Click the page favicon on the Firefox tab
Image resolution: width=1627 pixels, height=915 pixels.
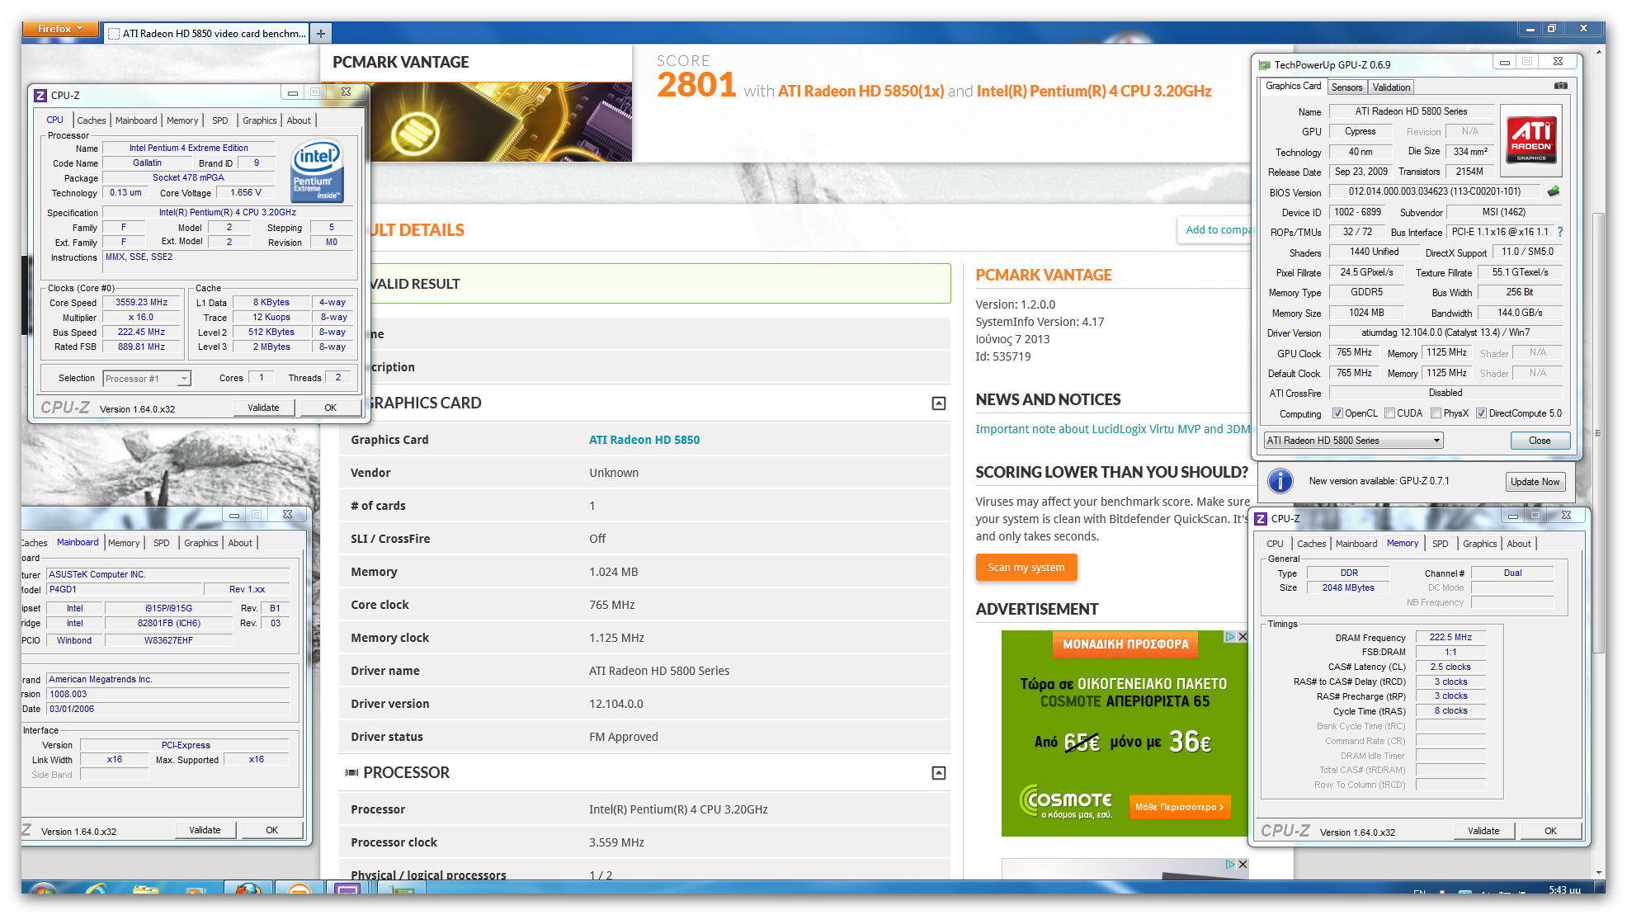point(114,34)
